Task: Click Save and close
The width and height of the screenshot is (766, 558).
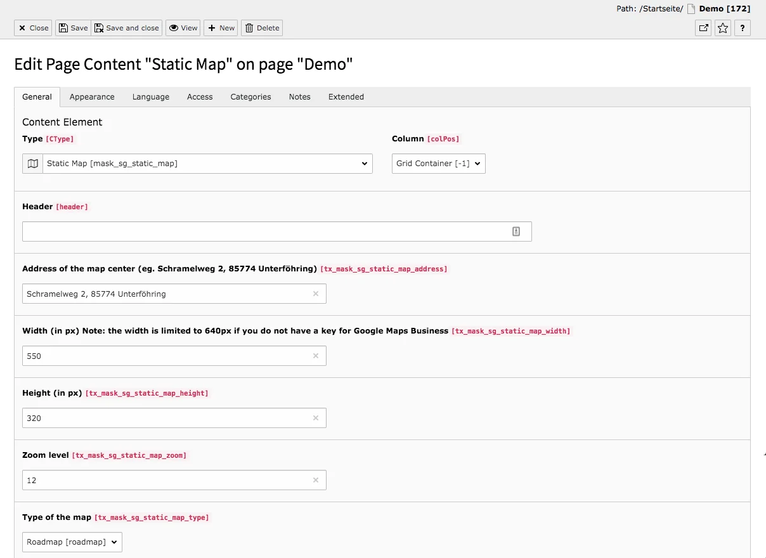Action: point(127,27)
